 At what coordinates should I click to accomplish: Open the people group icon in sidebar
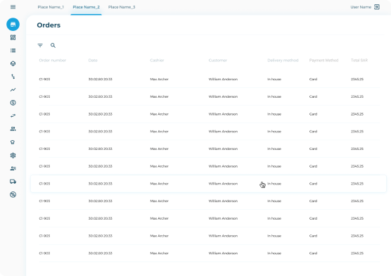coord(13,129)
